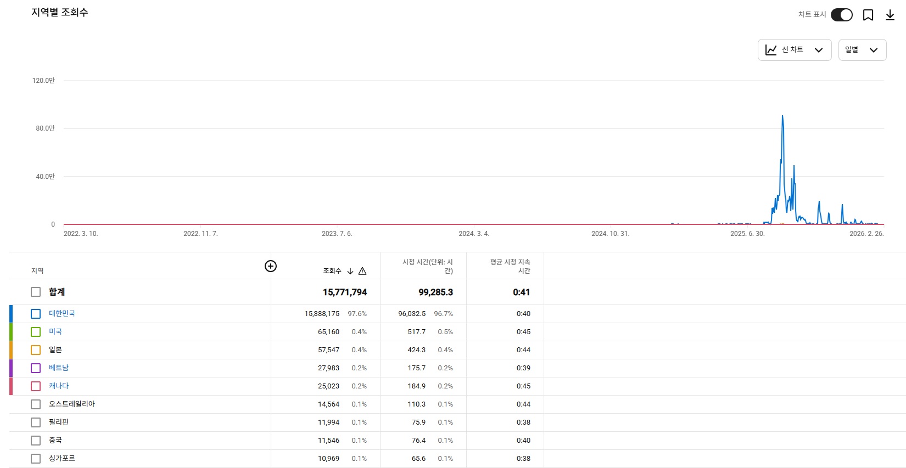Open the 선 차트 chart type dropdown

point(795,50)
